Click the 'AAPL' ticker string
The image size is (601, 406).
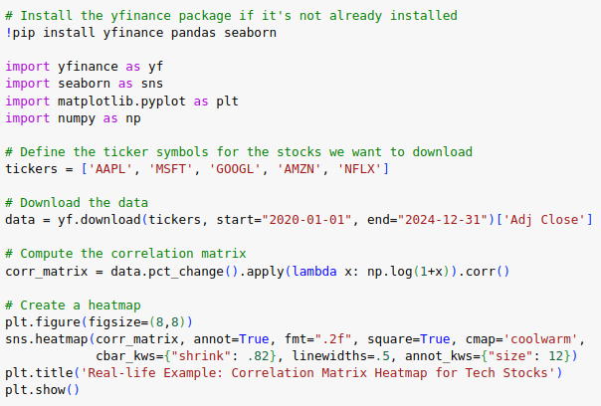[x=110, y=169]
